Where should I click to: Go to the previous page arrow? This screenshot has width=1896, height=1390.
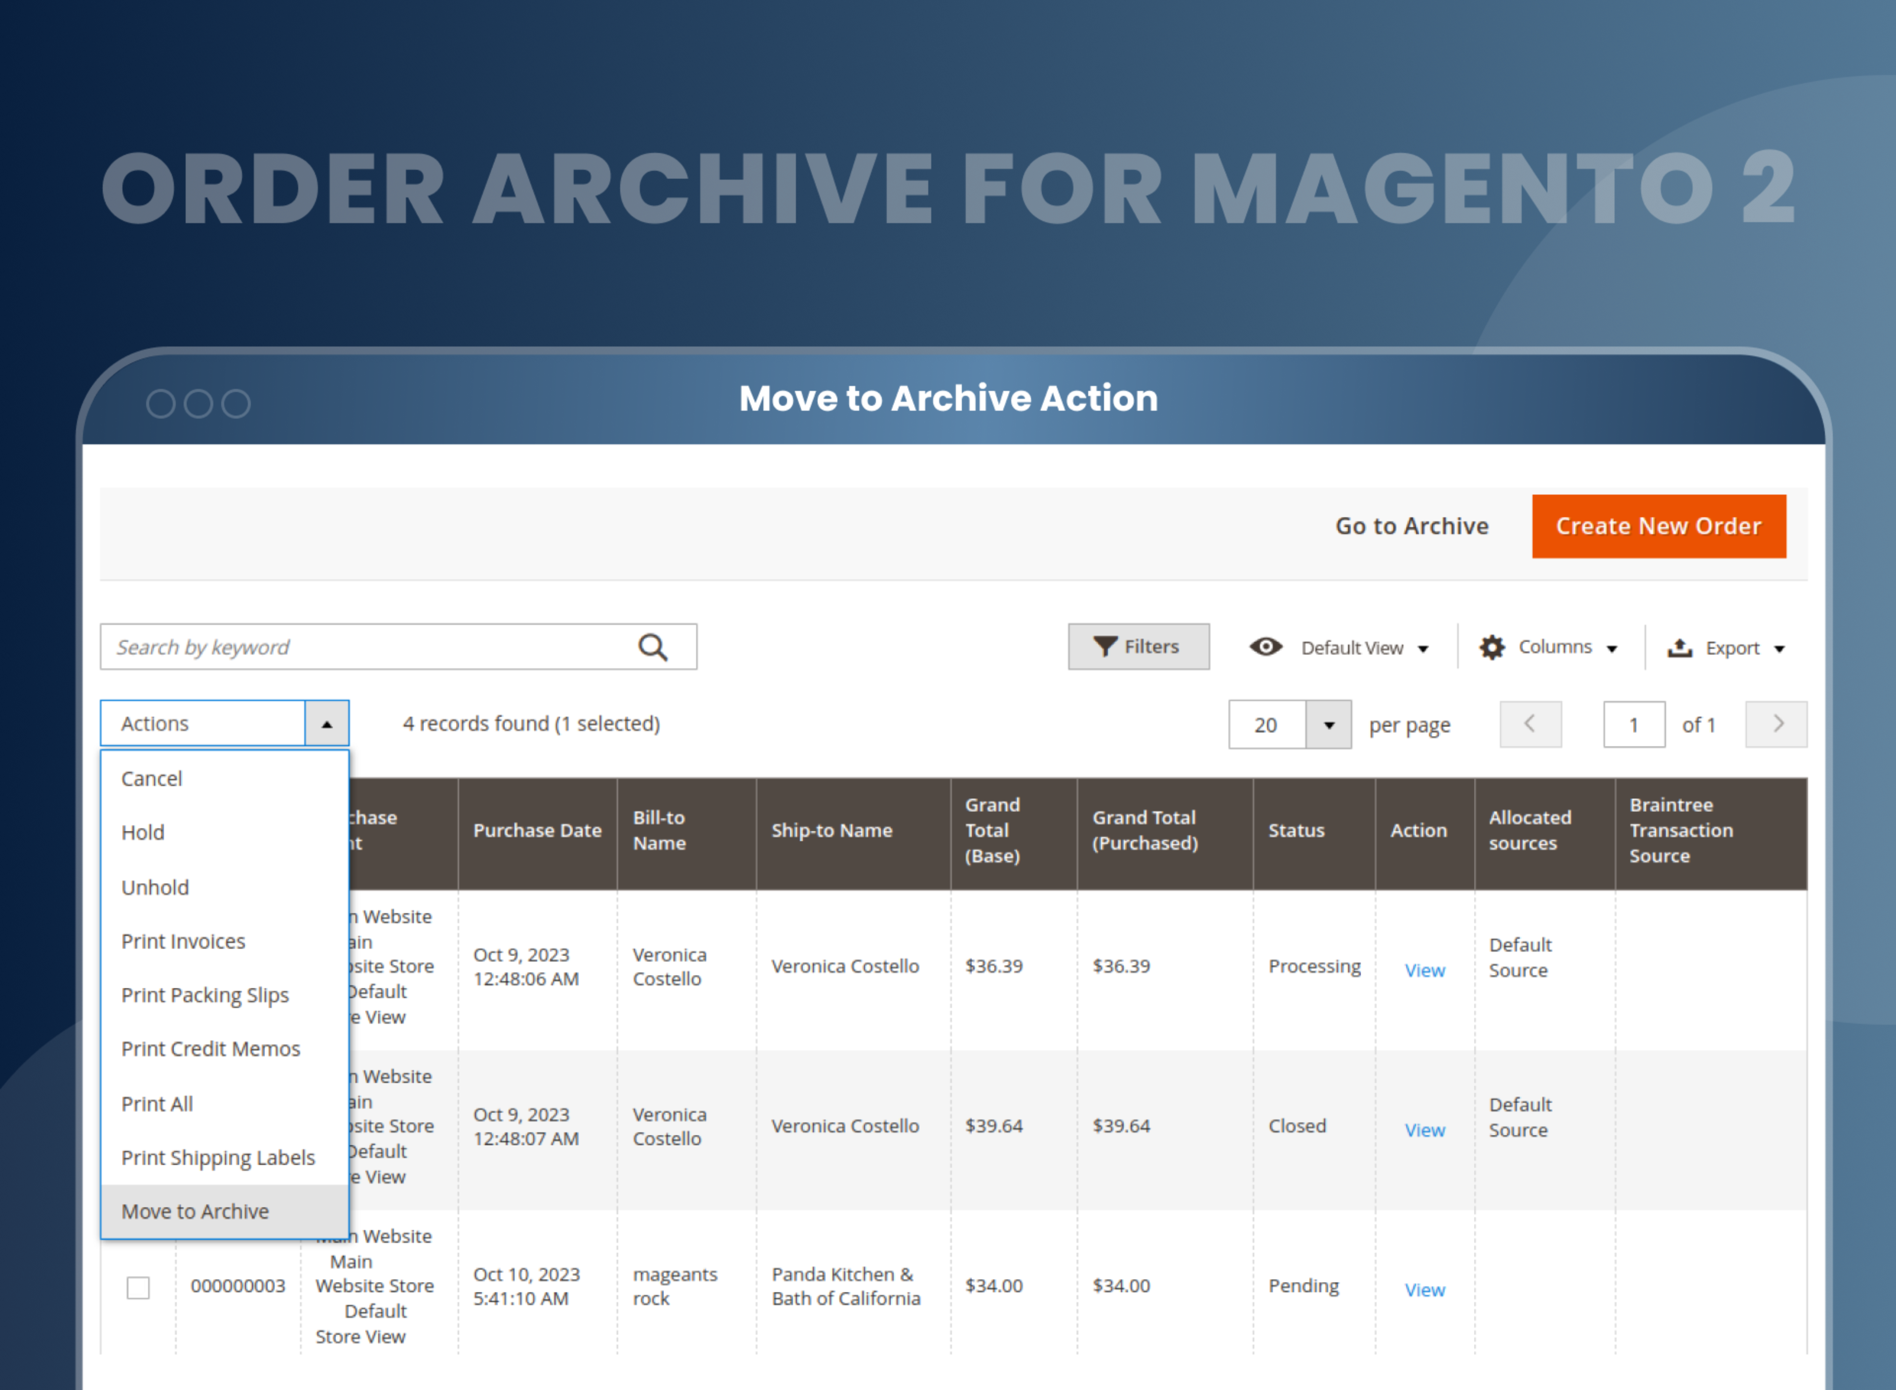(1530, 724)
